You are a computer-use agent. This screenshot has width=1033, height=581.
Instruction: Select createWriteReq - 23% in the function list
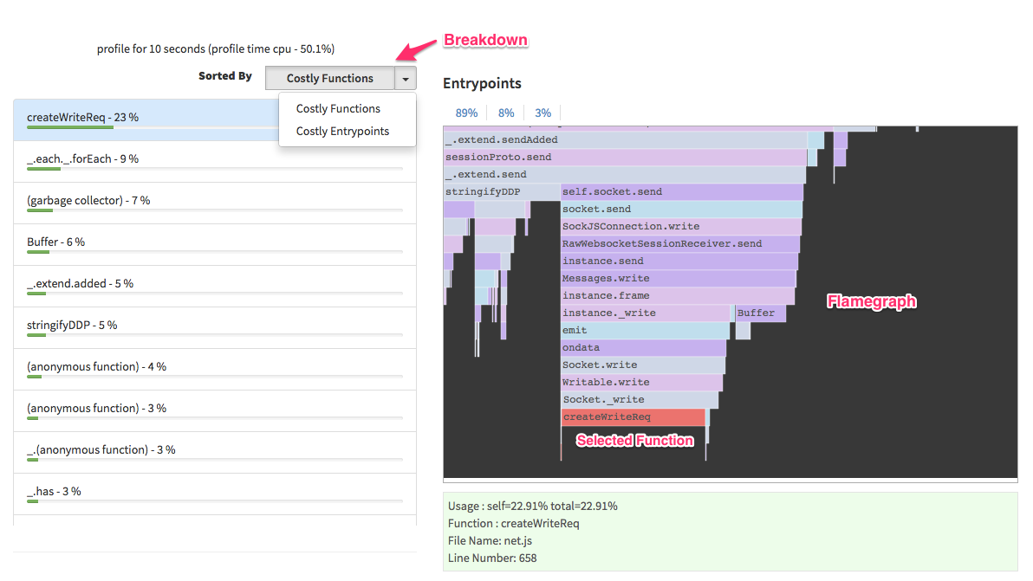pyautogui.click(x=84, y=116)
